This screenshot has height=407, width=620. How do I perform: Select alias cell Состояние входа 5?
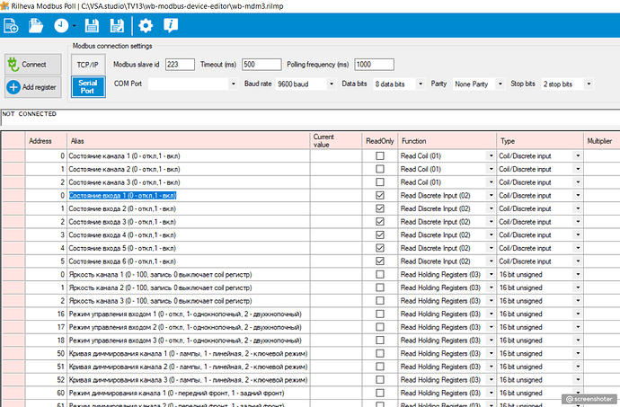pyautogui.click(x=188, y=248)
